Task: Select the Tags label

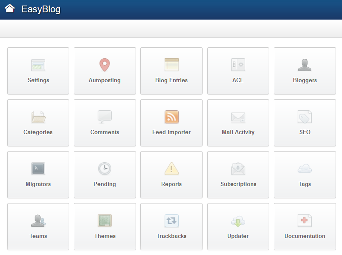Action: click(305, 184)
